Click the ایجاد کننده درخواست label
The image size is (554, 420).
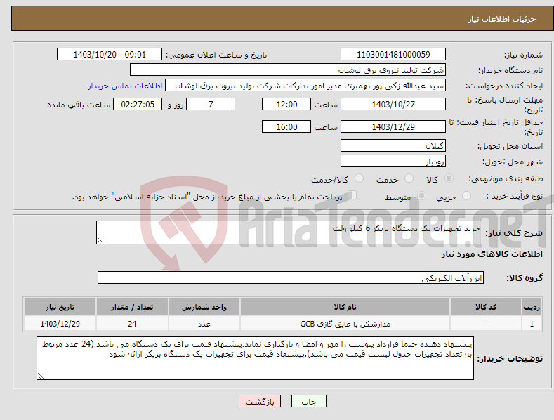tap(504, 86)
